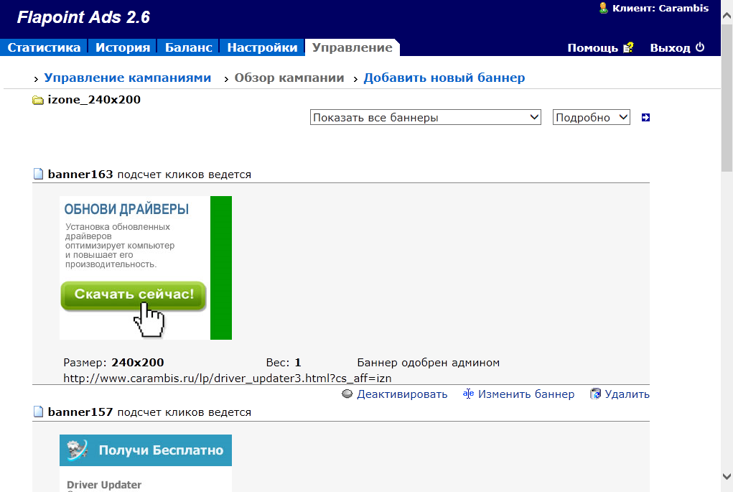This screenshot has height=492, width=733.
Task: Click the Удалить trash icon
Action: 595,394
